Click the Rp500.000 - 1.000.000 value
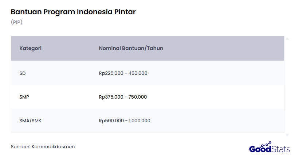Image resolution: width=298 pixels, height=157 pixels. 124,120
